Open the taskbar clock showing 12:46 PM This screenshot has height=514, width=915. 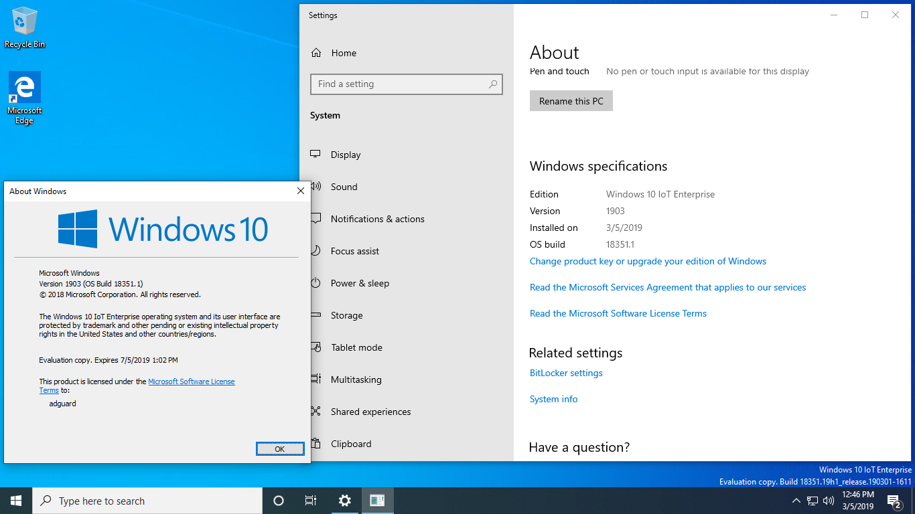(857, 501)
